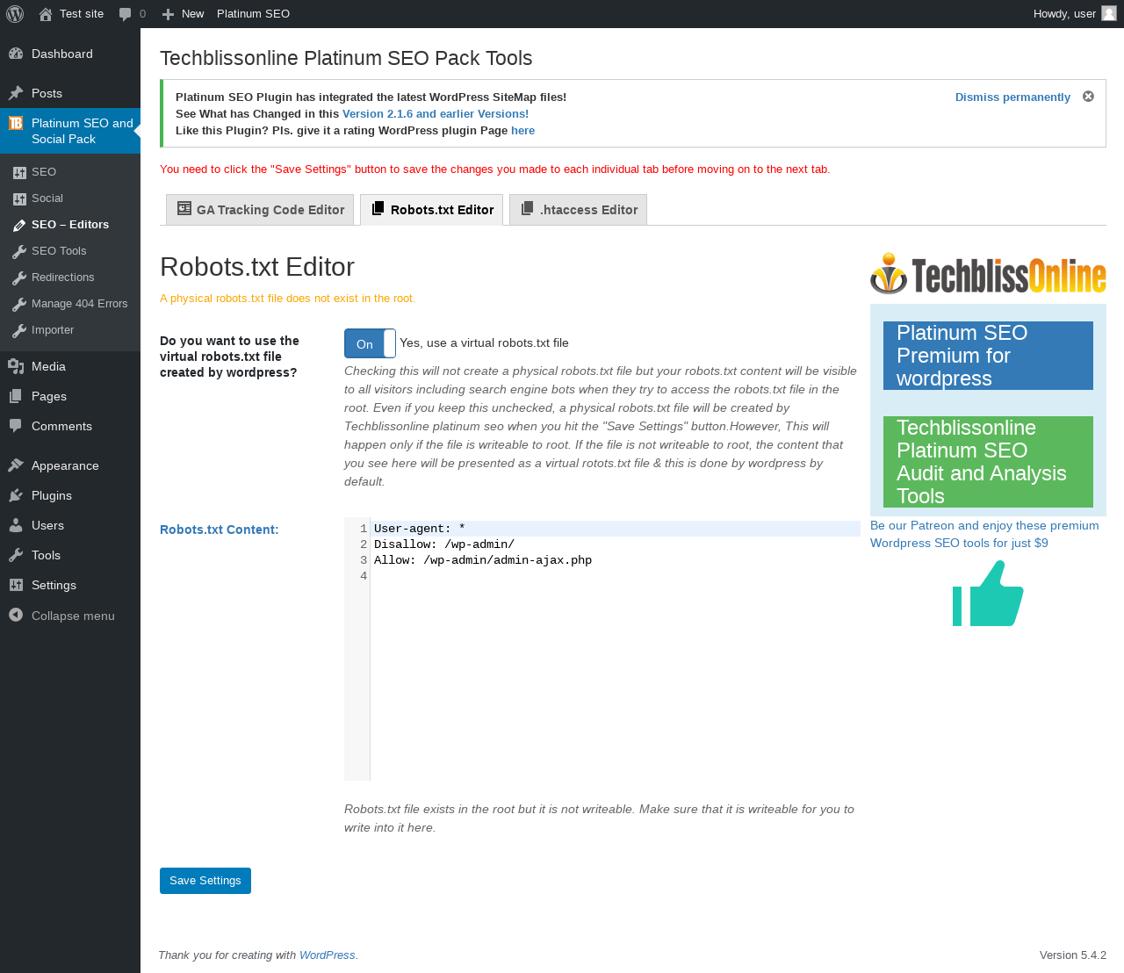This screenshot has width=1124, height=973.
Task: Click the plus icon beside New
Action: click(169, 14)
